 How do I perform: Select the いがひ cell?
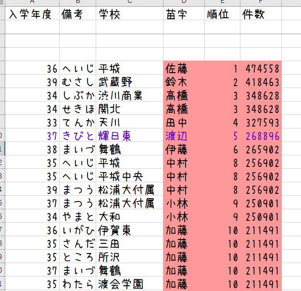click(77, 229)
